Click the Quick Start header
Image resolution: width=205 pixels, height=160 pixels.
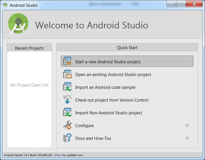pyautogui.click(x=127, y=48)
